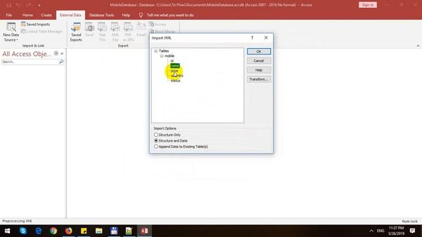Choose Structure Only import option
This screenshot has height=237, width=422.
167,135
